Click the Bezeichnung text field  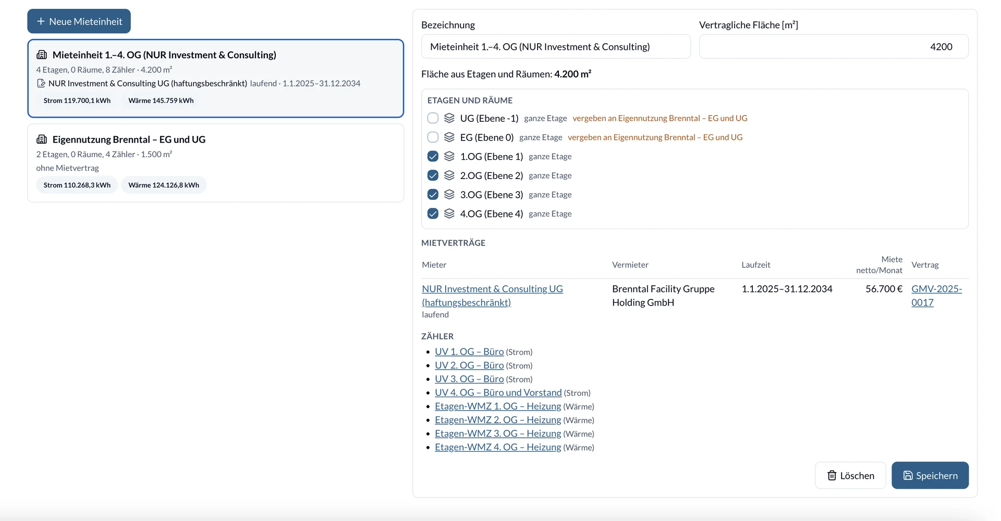pos(556,46)
